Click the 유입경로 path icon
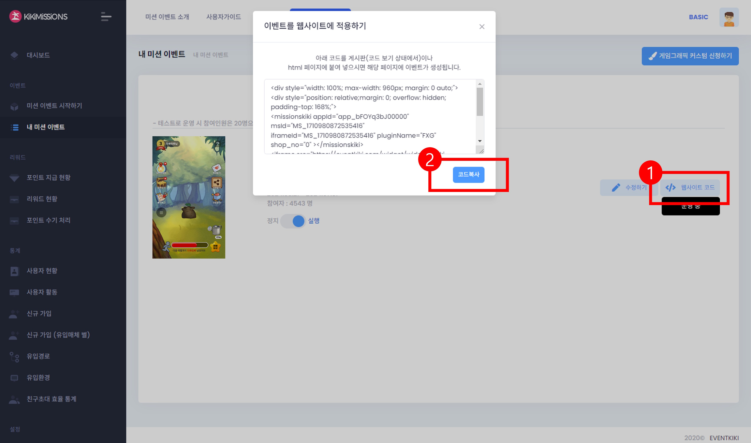The height and width of the screenshot is (443, 751). (14, 357)
